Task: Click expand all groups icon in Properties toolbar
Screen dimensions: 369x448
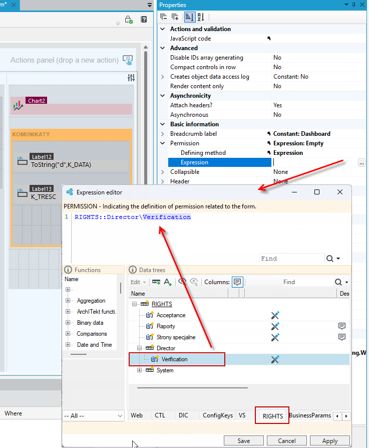Action: coord(175,17)
